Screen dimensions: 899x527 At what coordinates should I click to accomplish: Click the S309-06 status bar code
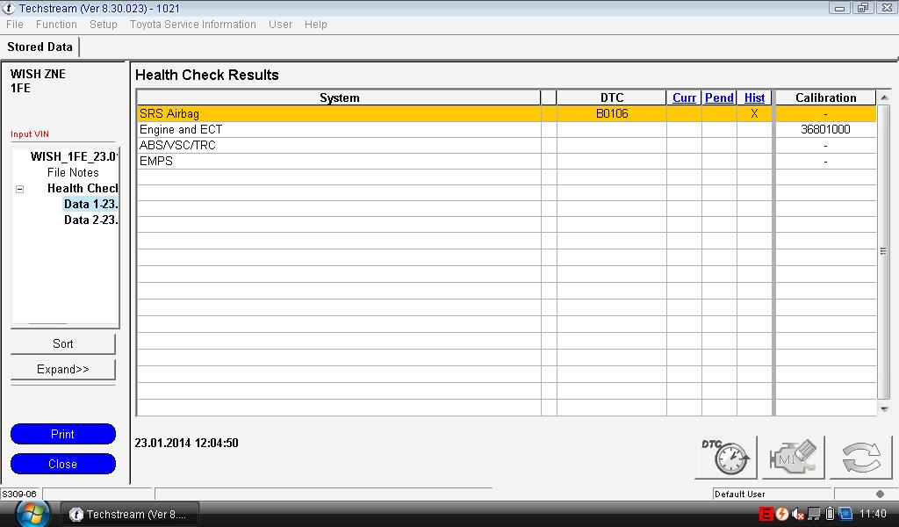(19, 494)
